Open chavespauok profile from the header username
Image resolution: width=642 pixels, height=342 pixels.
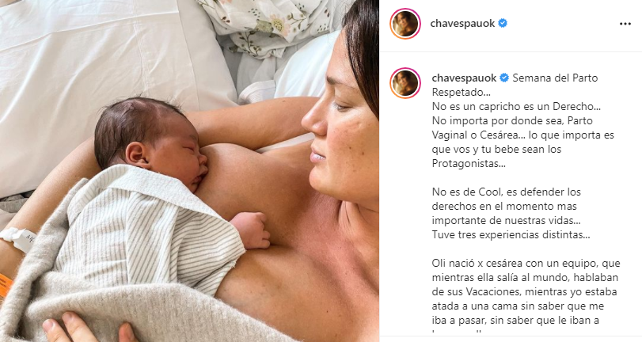[x=462, y=24]
